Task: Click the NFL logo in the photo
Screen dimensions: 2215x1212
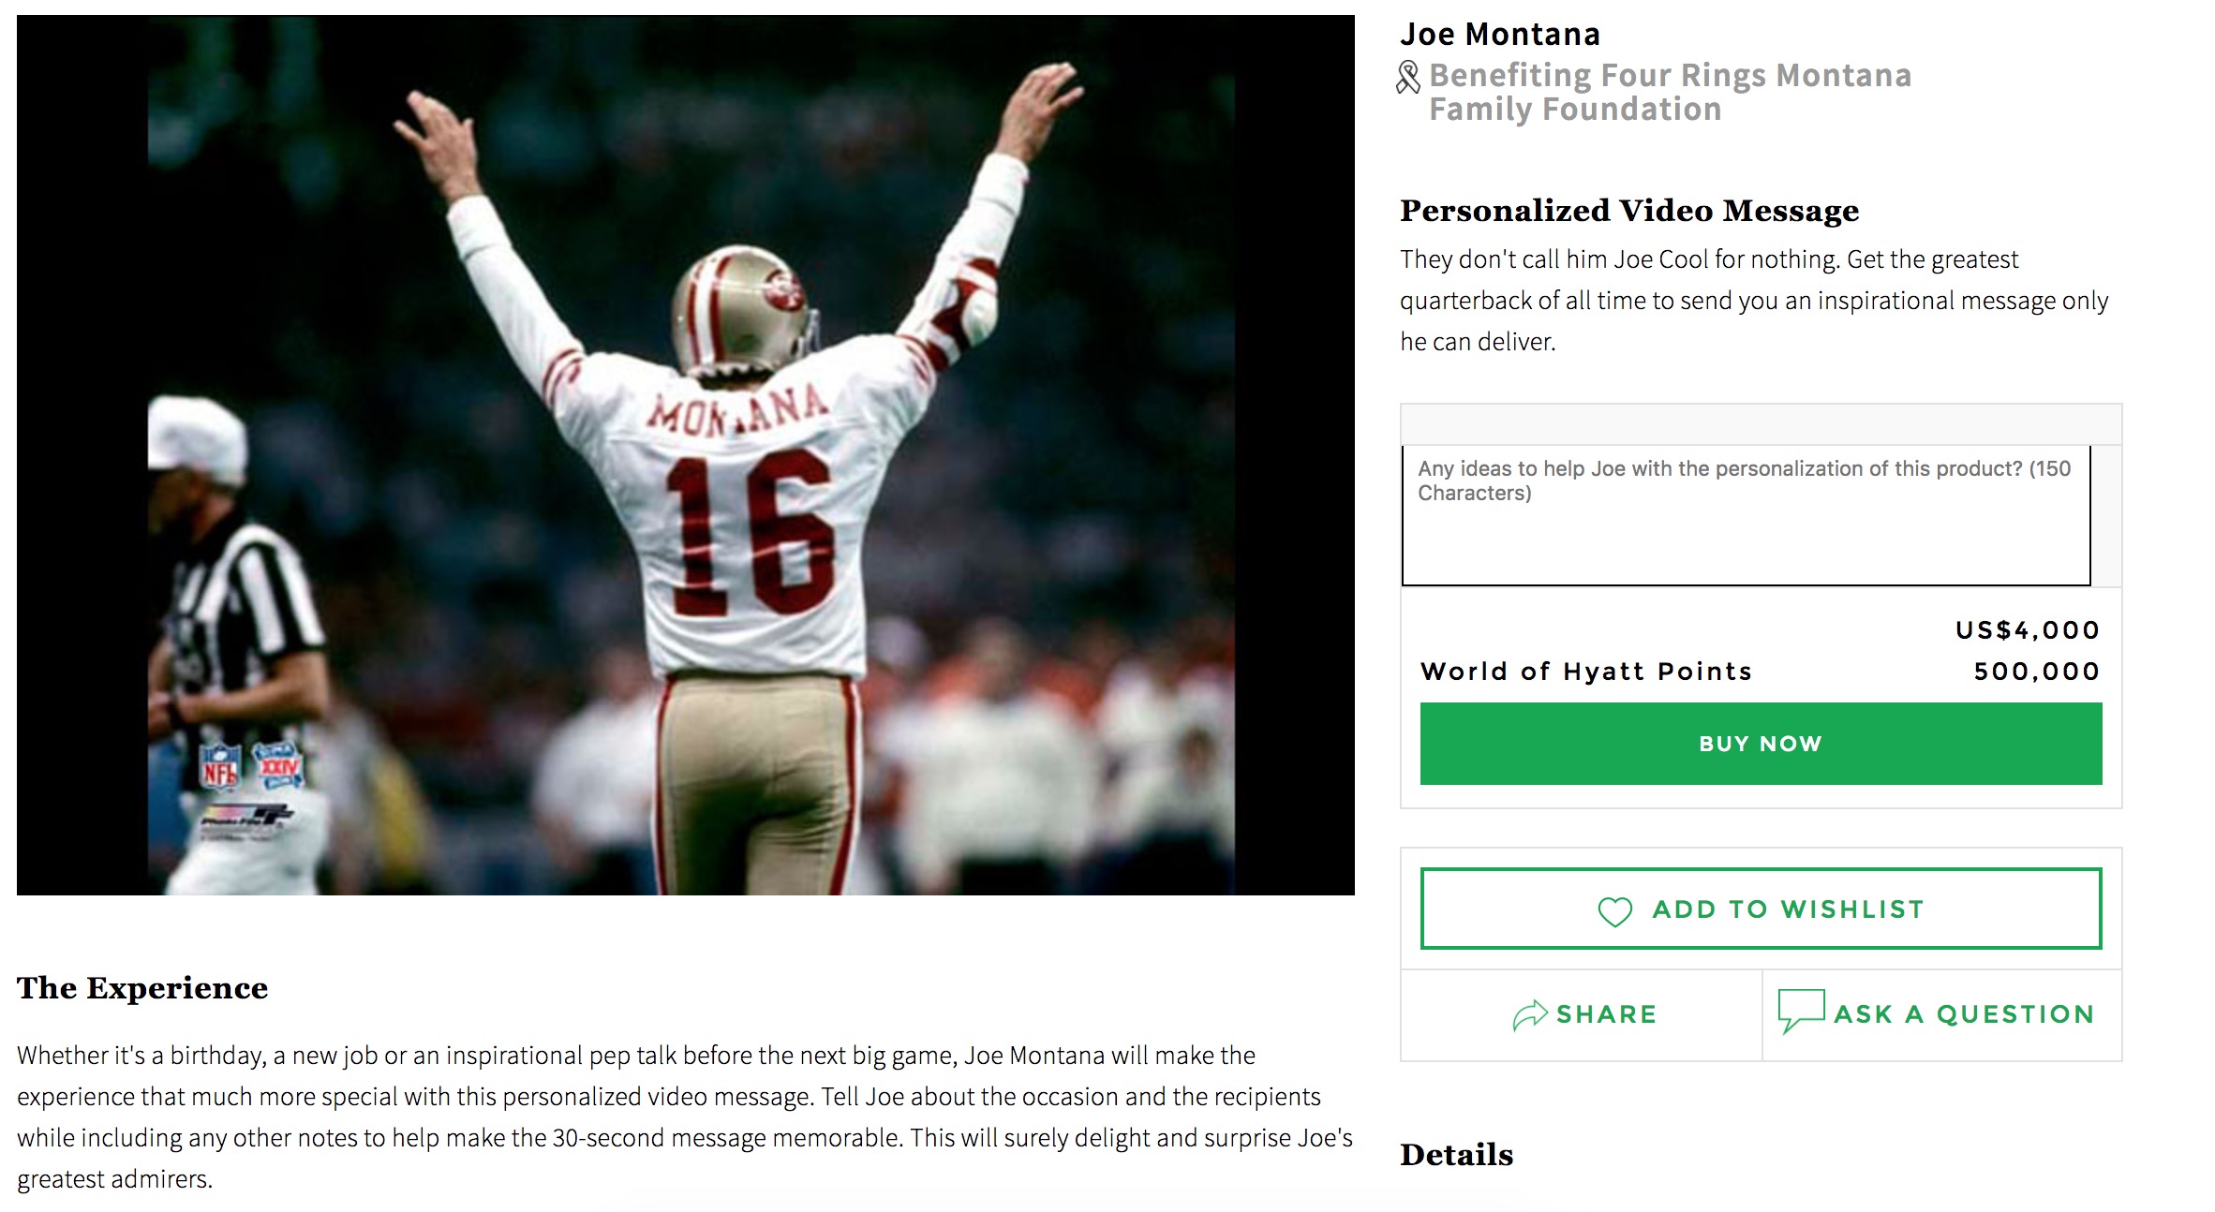Action: [x=220, y=766]
